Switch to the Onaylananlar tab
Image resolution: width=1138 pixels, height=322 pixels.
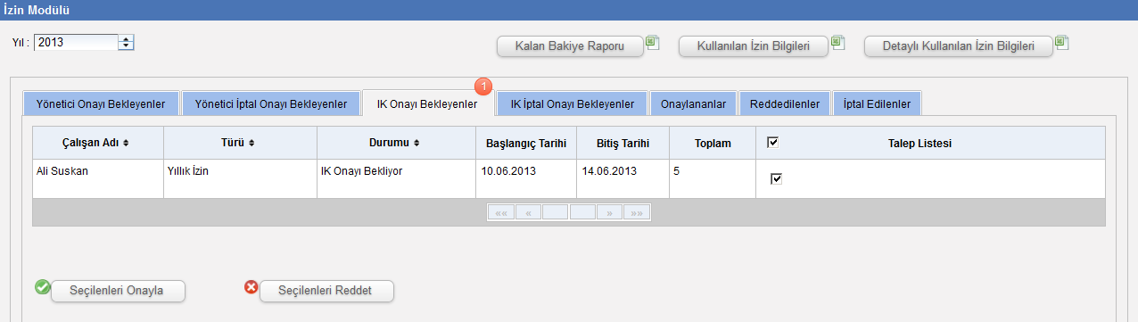click(693, 104)
